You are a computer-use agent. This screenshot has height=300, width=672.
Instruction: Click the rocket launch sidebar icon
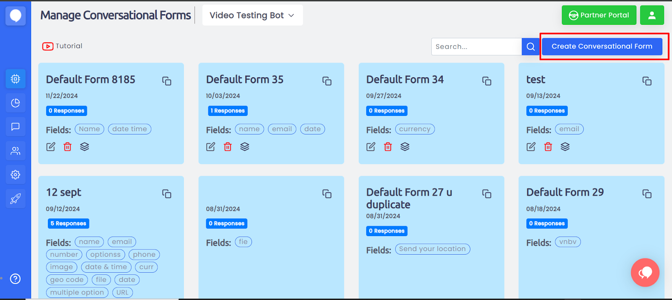click(16, 199)
